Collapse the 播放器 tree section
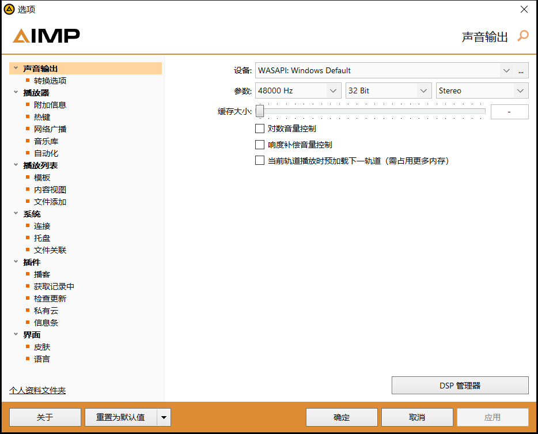 [16, 92]
